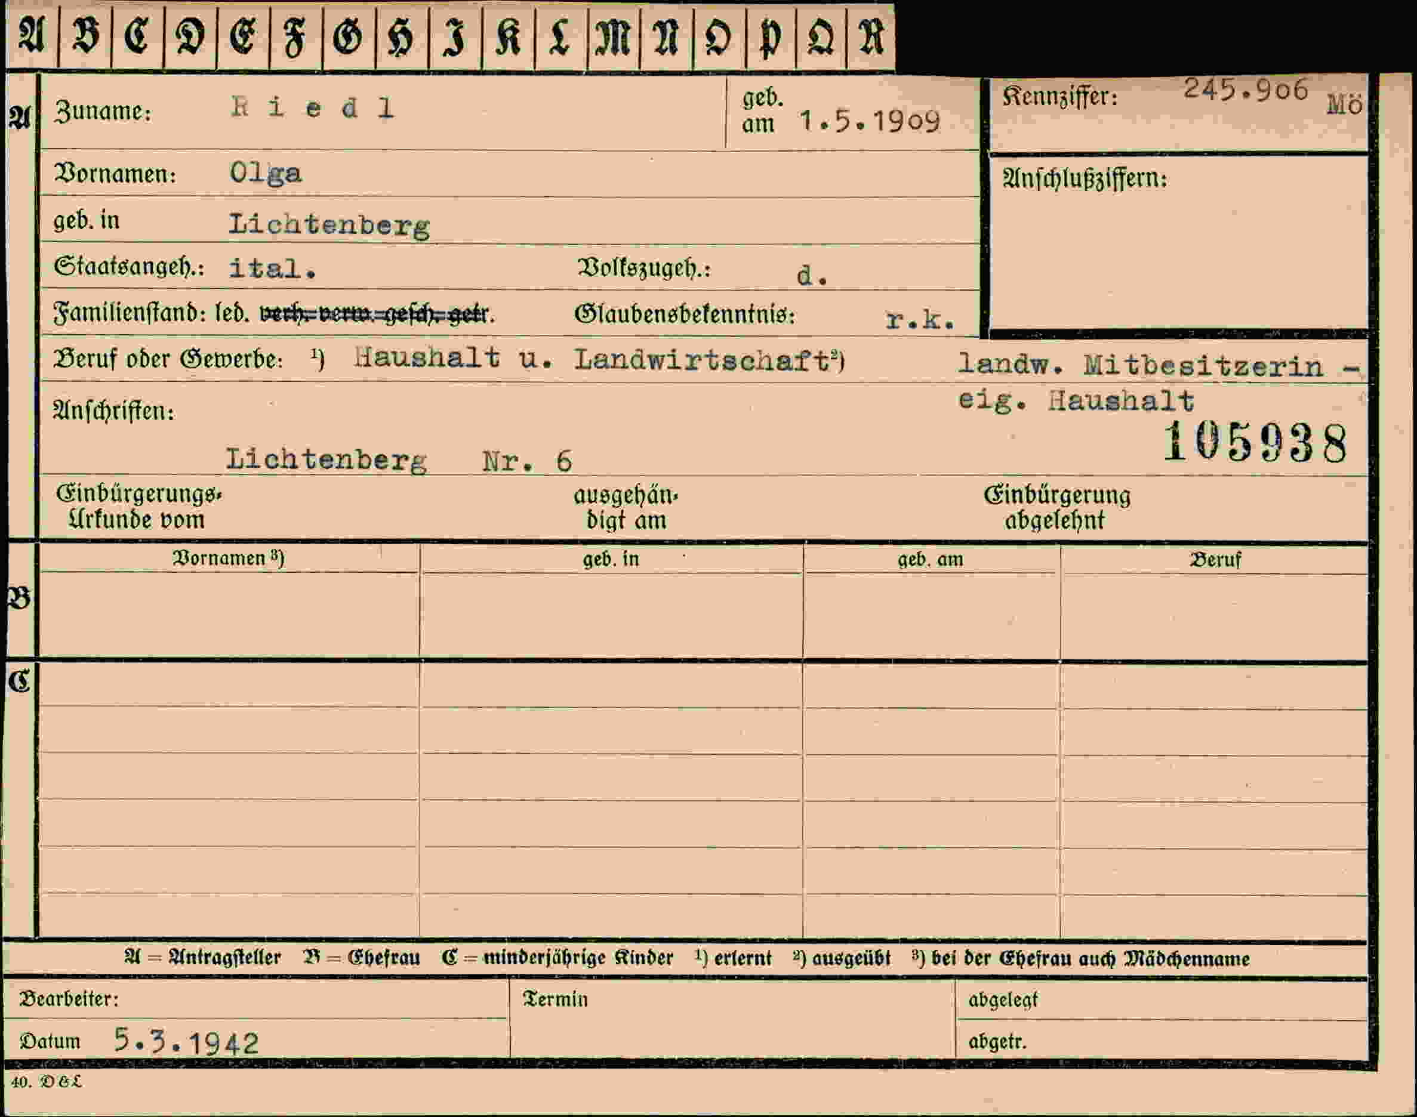This screenshot has width=1417, height=1117.
Task: Select index tab letter G
Action: 349,36
